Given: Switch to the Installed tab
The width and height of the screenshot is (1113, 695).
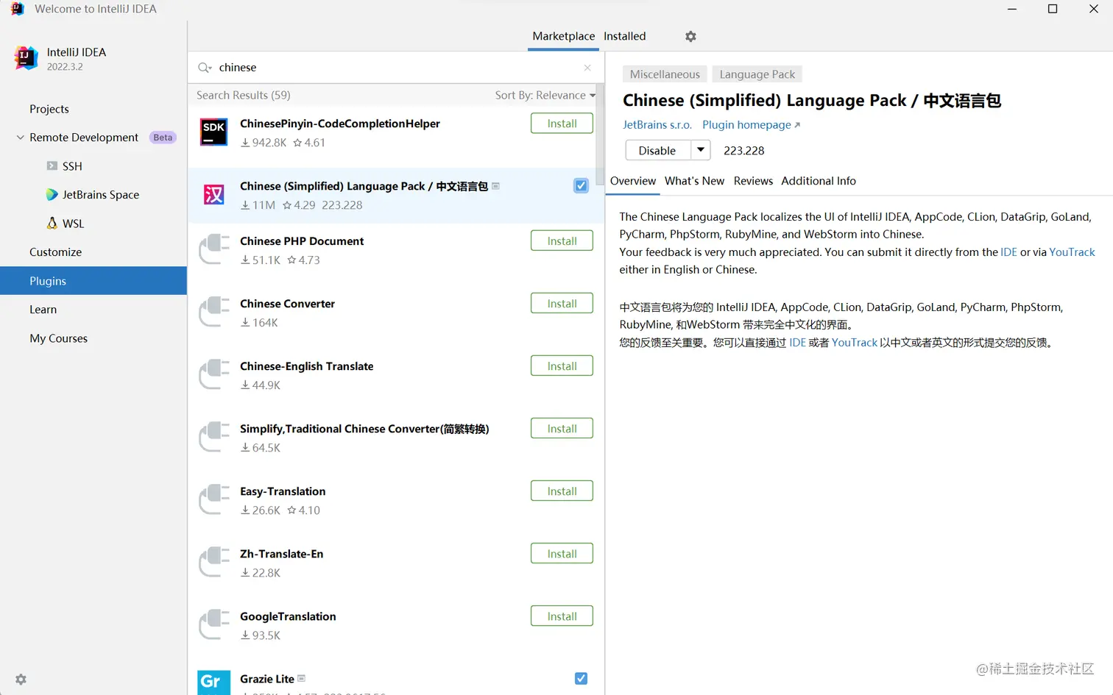Looking at the screenshot, I should [624, 36].
